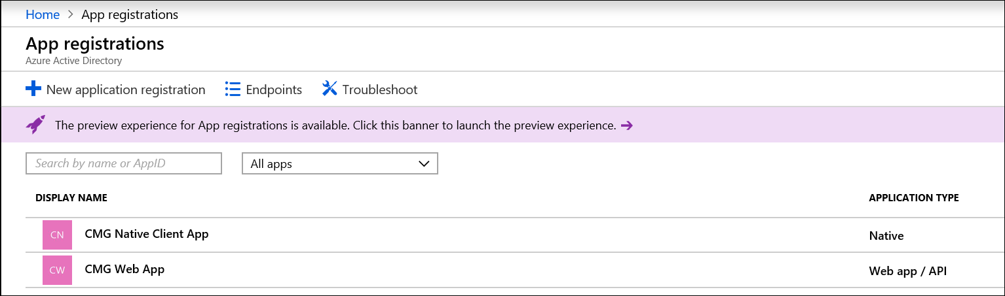This screenshot has height=296, width=1005.
Task: Open the CMG Native Client App registration
Action: (147, 233)
